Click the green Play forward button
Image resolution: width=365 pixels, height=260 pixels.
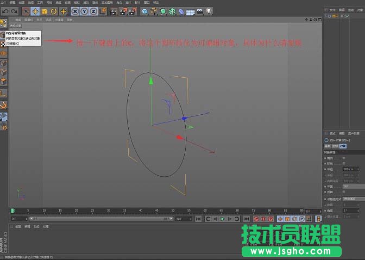pos(223,219)
